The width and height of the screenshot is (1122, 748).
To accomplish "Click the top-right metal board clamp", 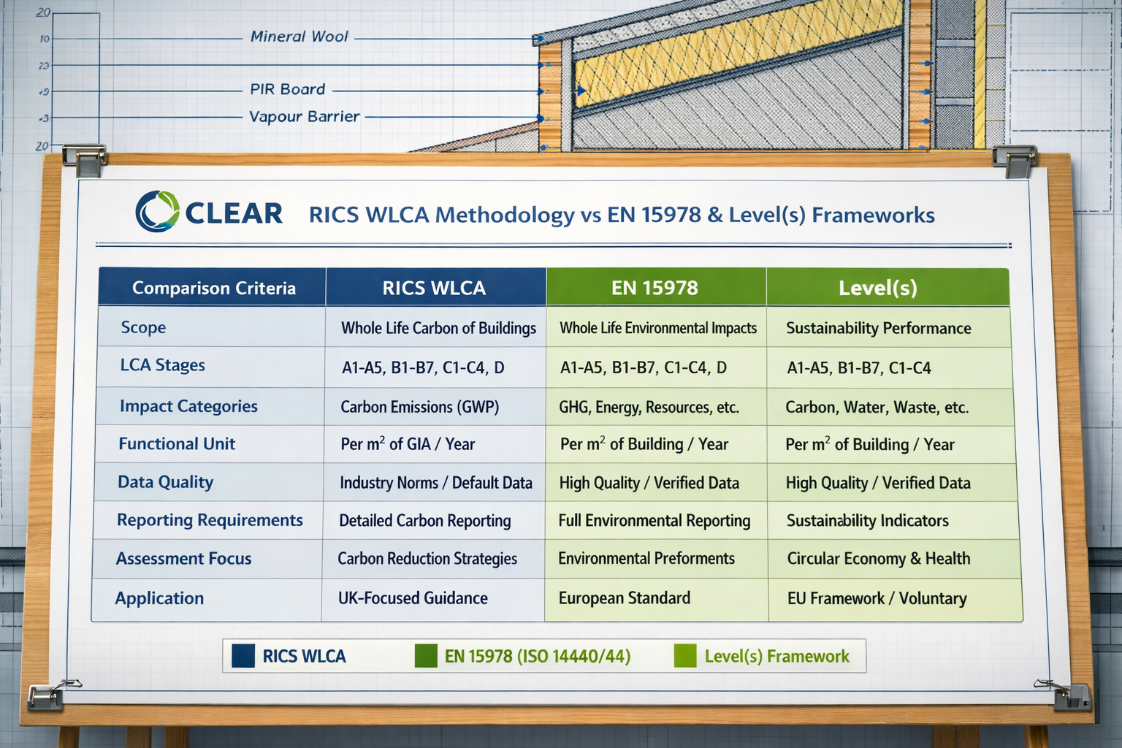I will [x=1014, y=156].
